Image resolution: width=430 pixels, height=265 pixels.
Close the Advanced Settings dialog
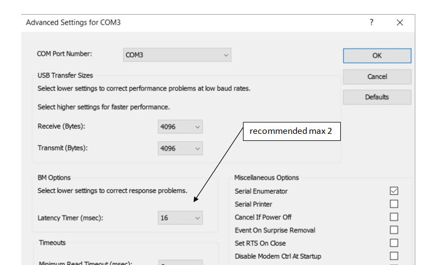pyautogui.click(x=400, y=22)
